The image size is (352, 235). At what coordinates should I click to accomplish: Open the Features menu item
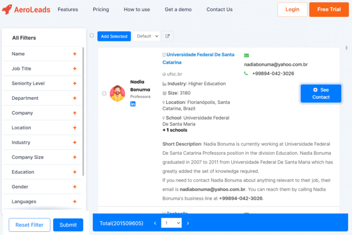[68, 10]
